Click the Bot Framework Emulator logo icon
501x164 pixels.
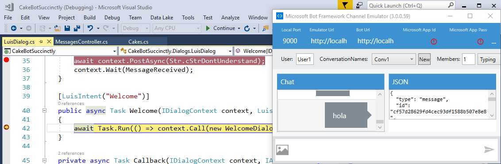coord(279,16)
